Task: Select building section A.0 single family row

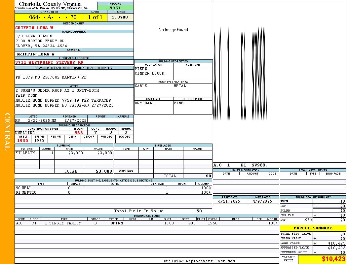Action: 112,223
